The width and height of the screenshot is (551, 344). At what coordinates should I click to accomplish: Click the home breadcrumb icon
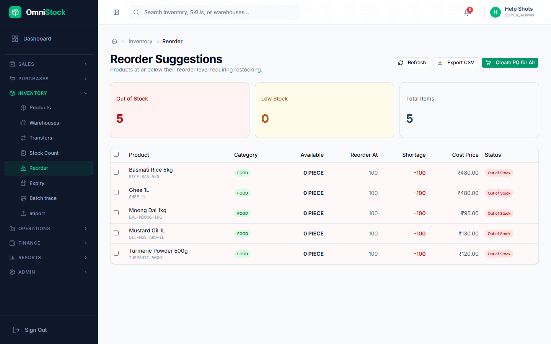[114, 41]
